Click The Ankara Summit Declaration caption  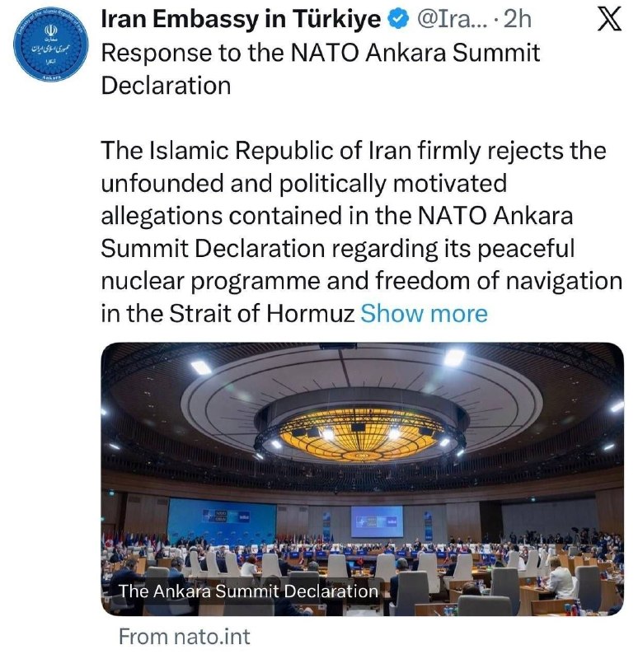[x=248, y=591]
